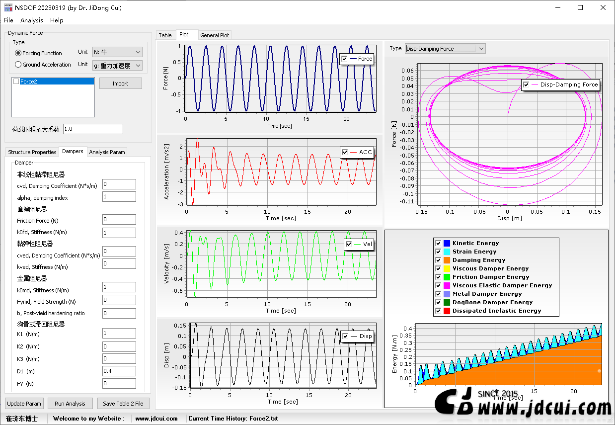
Task: Switch to the General Plot tab
Action: tap(215, 35)
